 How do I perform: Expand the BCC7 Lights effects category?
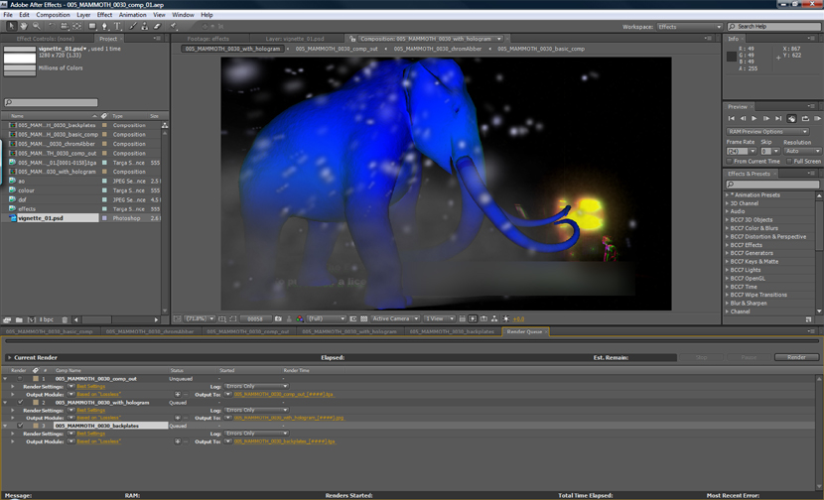pos(728,270)
